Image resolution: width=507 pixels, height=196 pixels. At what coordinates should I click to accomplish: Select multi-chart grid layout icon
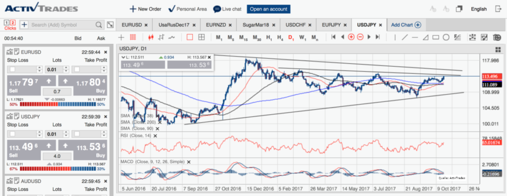pyautogui.click(x=201, y=37)
